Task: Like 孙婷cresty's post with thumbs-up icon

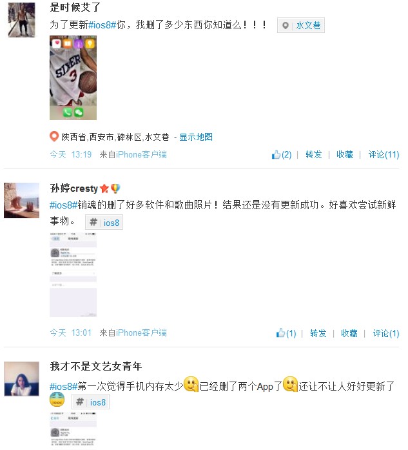Action: pos(280,333)
